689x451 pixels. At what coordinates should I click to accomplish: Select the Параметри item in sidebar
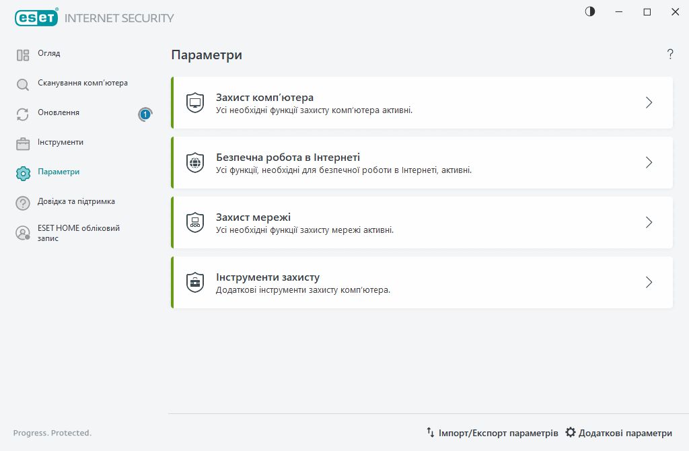click(x=59, y=172)
